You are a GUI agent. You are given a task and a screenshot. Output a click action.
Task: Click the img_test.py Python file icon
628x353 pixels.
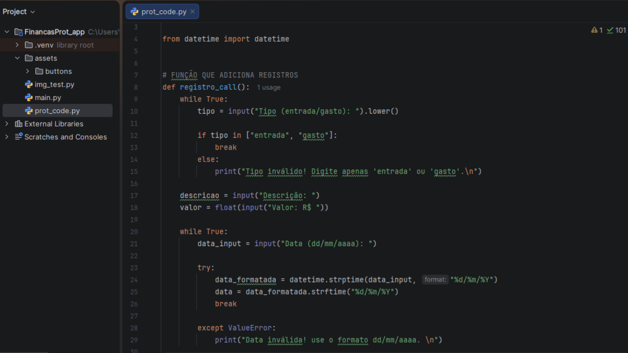(x=29, y=84)
